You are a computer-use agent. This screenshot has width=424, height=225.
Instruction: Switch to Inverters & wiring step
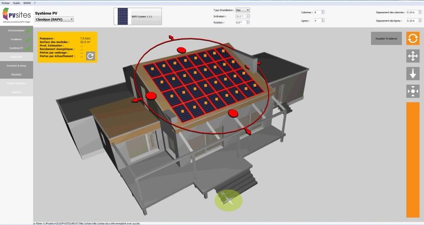[x=17, y=66]
